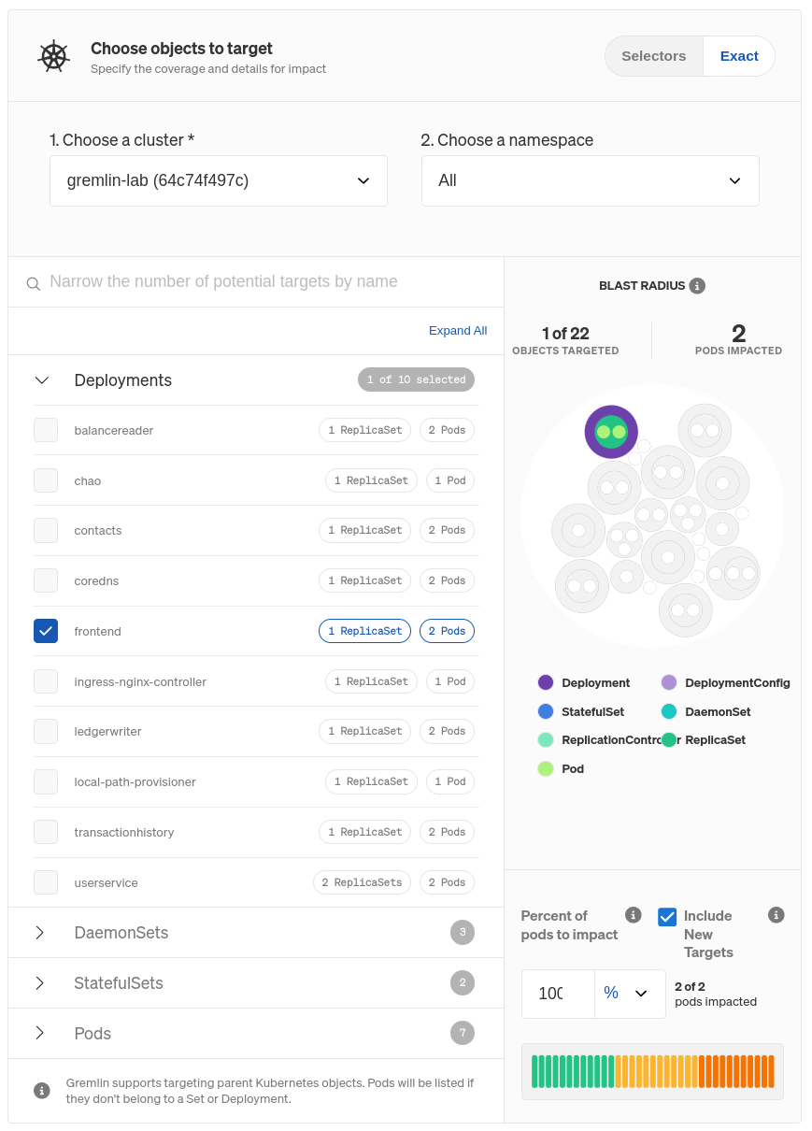Screen dimensions: 812x1131
Task: Click the Pods count badge 7
Action: 462,1033
